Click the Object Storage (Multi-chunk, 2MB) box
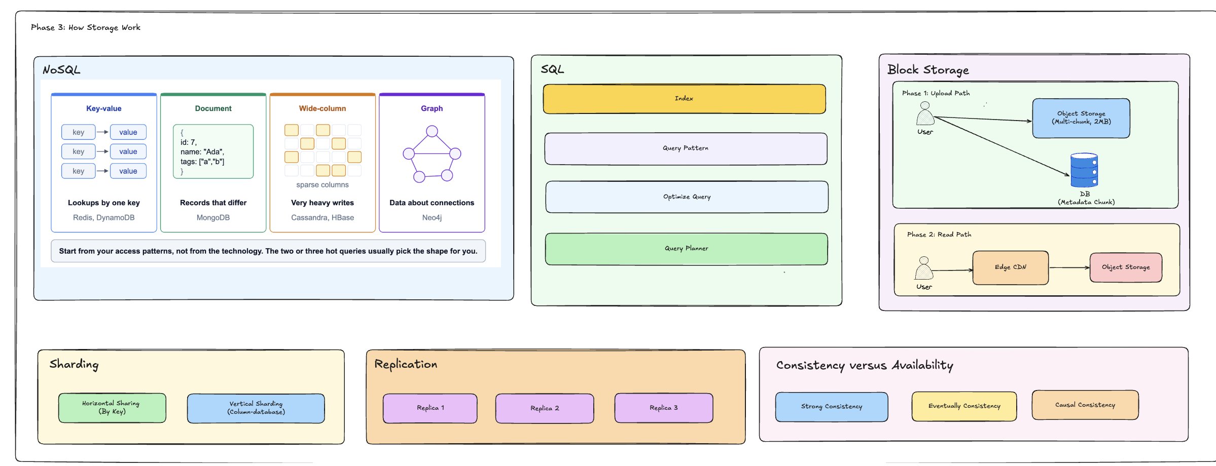The image size is (1216, 466). (x=1081, y=118)
